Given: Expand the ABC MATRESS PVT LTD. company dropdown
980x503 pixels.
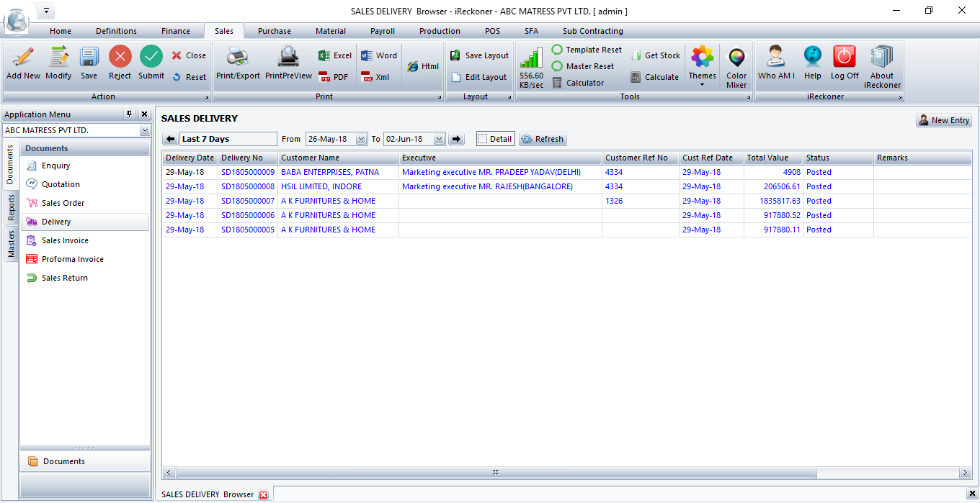Looking at the screenshot, I should click(145, 130).
